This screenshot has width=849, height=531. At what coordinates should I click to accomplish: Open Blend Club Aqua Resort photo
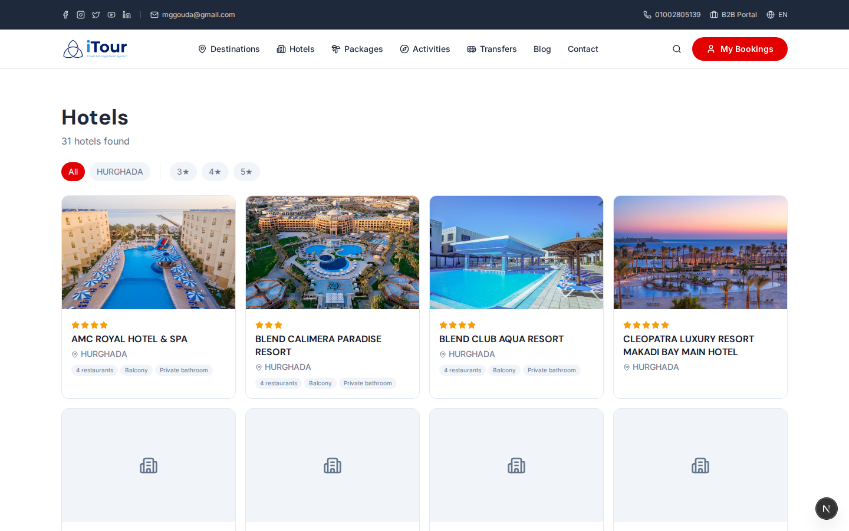click(x=516, y=253)
